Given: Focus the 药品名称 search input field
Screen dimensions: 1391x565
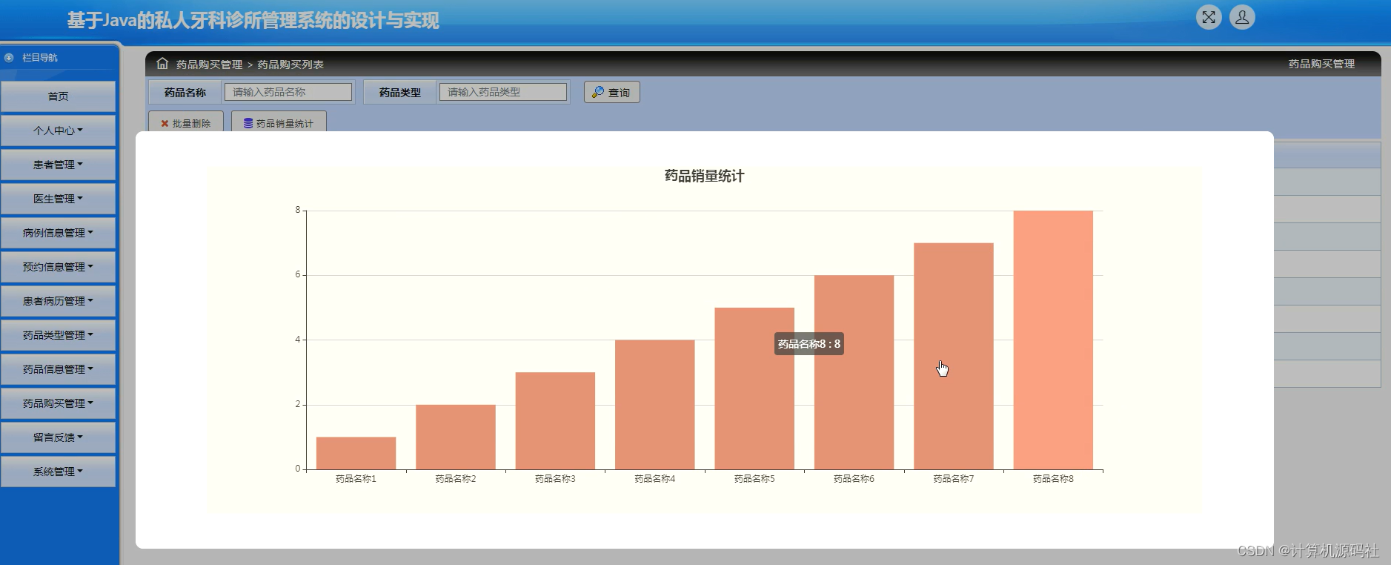Looking at the screenshot, I should click(x=288, y=92).
